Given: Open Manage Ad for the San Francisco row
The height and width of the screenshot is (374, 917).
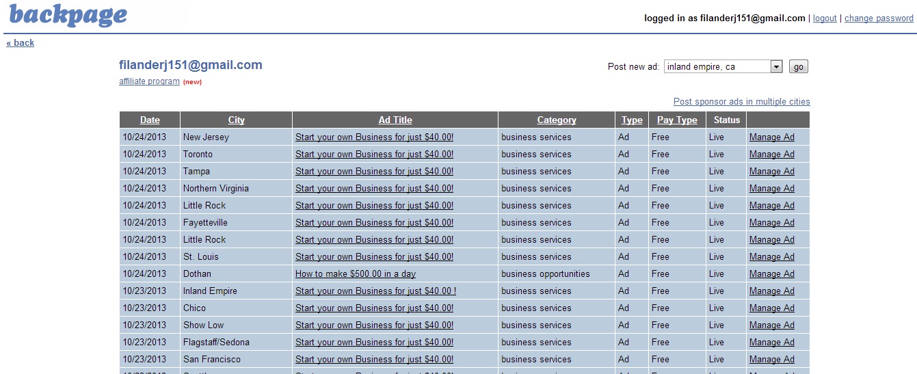Looking at the screenshot, I should coord(771,359).
